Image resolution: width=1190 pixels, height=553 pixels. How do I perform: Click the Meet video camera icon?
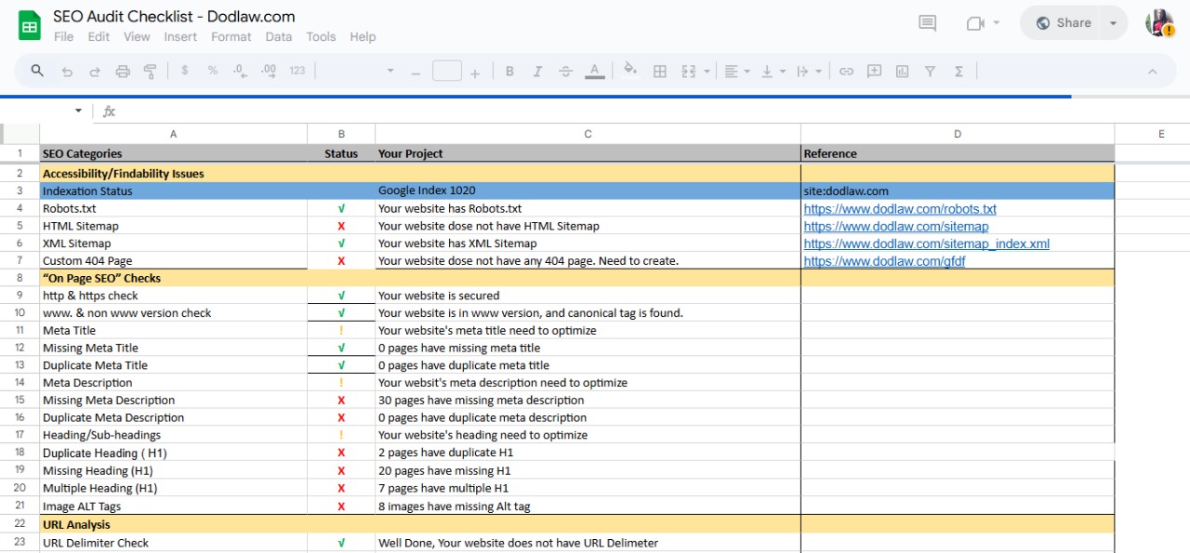pyautogui.click(x=975, y=23)
